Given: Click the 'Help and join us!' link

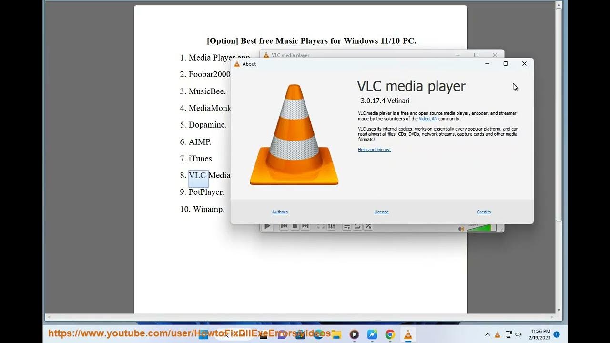Looking at the screenshot, I should (x=374, y=150).
